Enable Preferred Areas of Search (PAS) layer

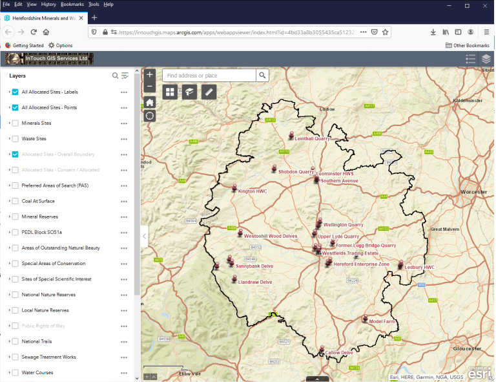click(x=15, y=186)
